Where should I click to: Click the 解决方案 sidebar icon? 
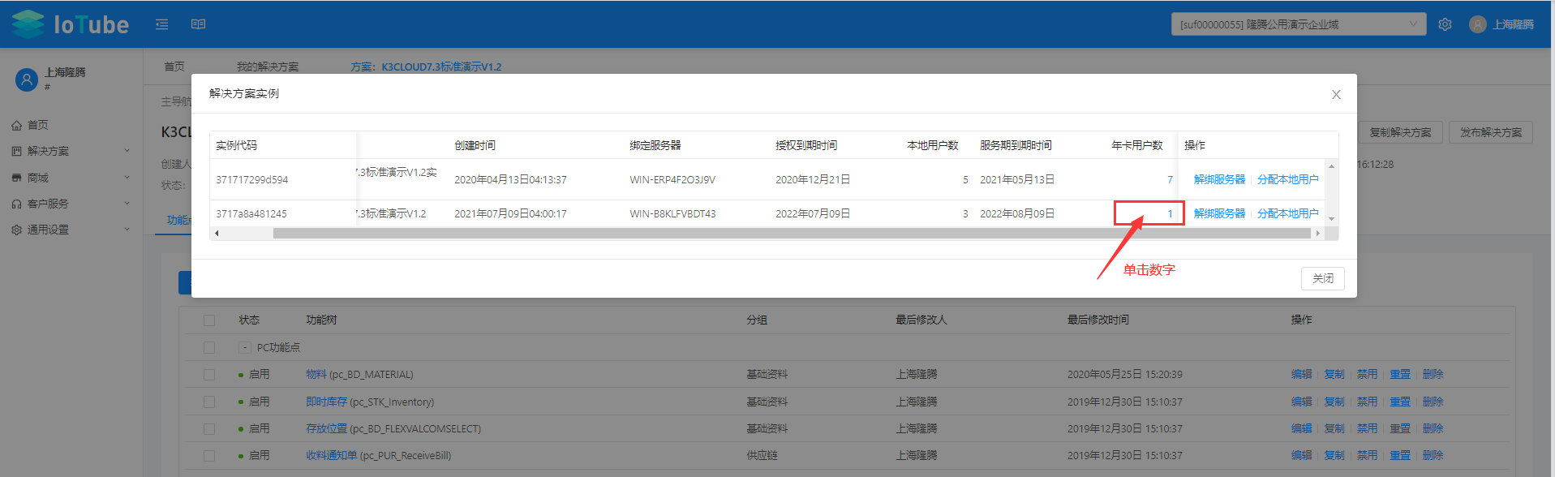17,151
